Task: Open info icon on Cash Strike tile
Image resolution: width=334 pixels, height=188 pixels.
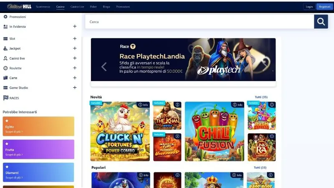Action: point(177,175)
